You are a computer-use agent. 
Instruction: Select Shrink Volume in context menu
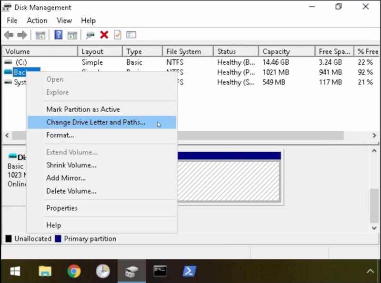71,165
